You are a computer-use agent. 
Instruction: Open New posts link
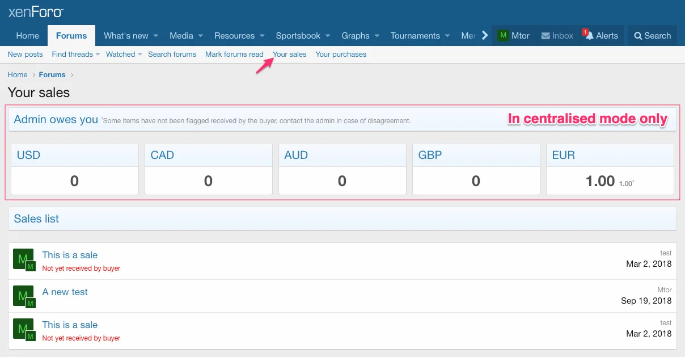pyautogui.click(x=25, y=54)
